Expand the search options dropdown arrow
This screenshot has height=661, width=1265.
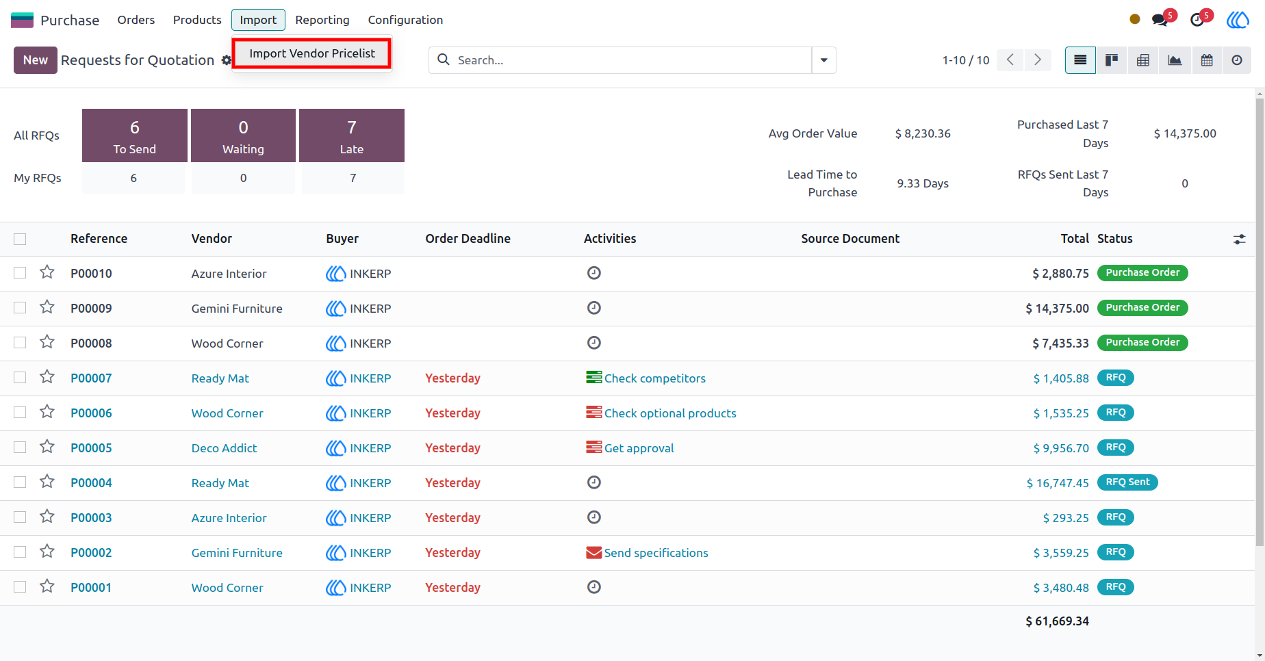[x=824, y=60]
